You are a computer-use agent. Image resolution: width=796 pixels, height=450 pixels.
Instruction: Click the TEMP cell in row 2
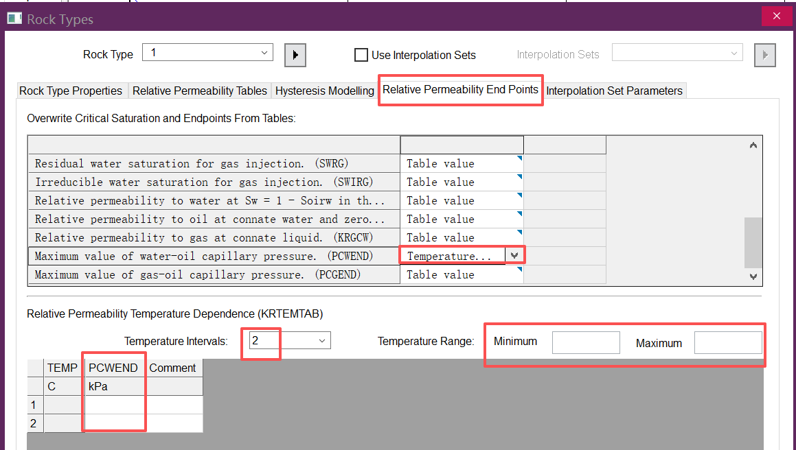point(62,424)
